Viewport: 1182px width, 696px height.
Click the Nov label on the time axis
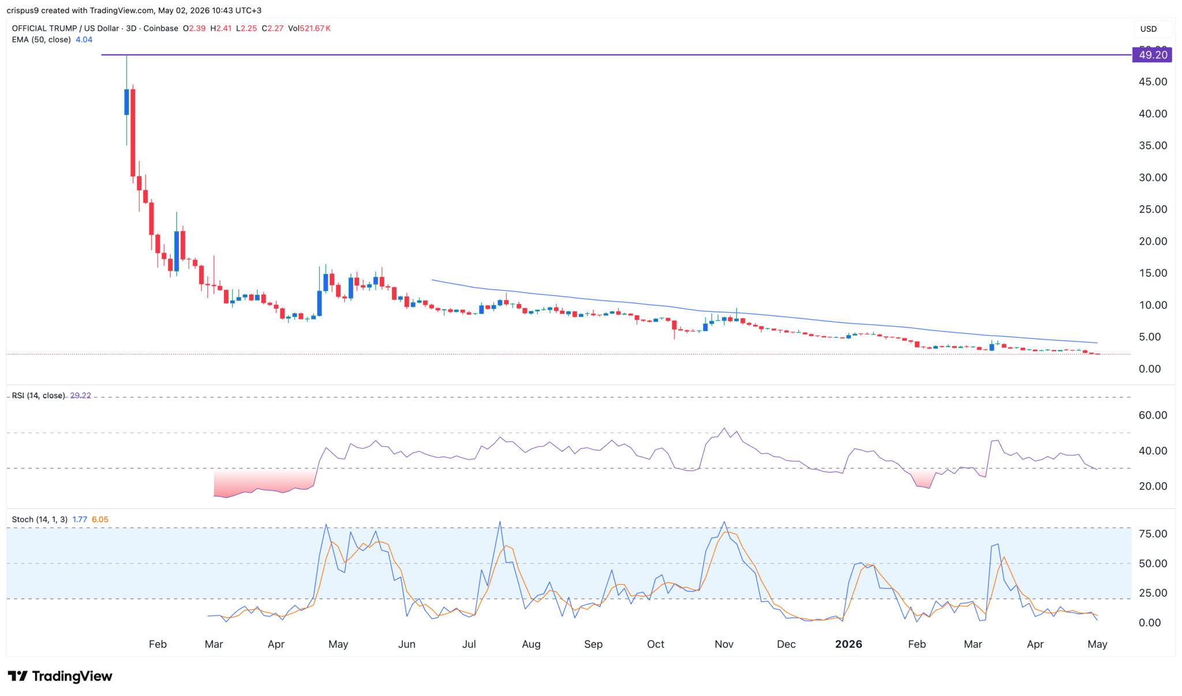[724, 644]
